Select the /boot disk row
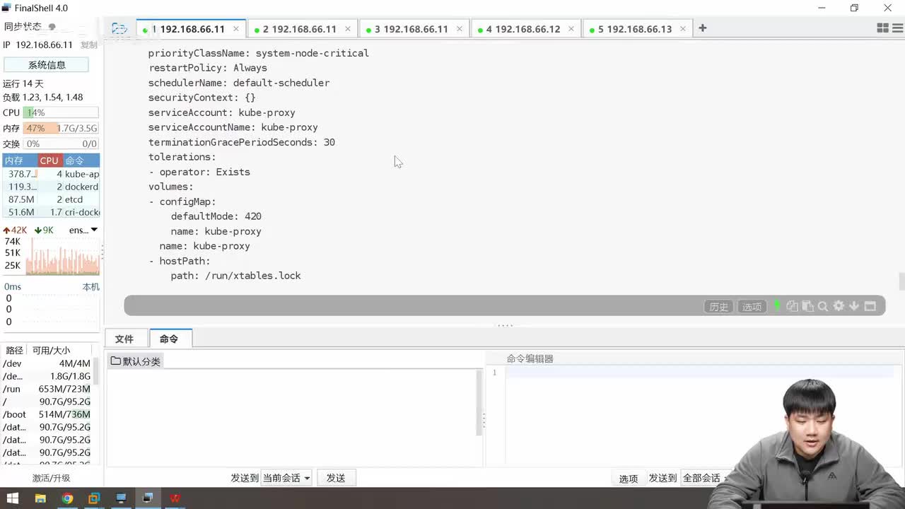Image resolution: width=905 pixels, height=509 pixels. click(x=47, y=414)
